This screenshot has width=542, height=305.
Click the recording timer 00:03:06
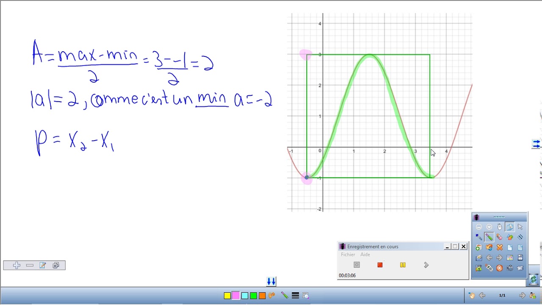tap(347, 275)
